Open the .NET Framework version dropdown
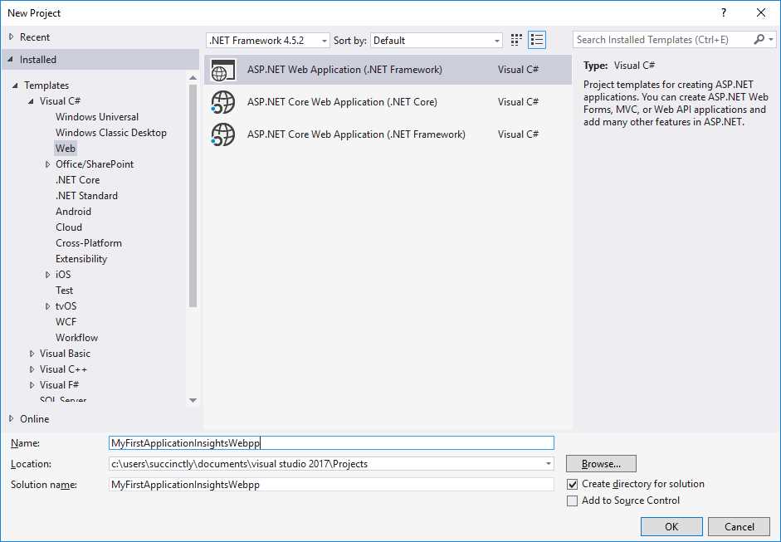This screenshot has height=542, width=781. 267,41
